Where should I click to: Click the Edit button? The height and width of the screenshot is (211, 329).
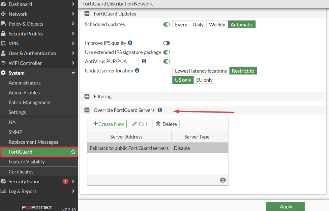coord(139,124)
